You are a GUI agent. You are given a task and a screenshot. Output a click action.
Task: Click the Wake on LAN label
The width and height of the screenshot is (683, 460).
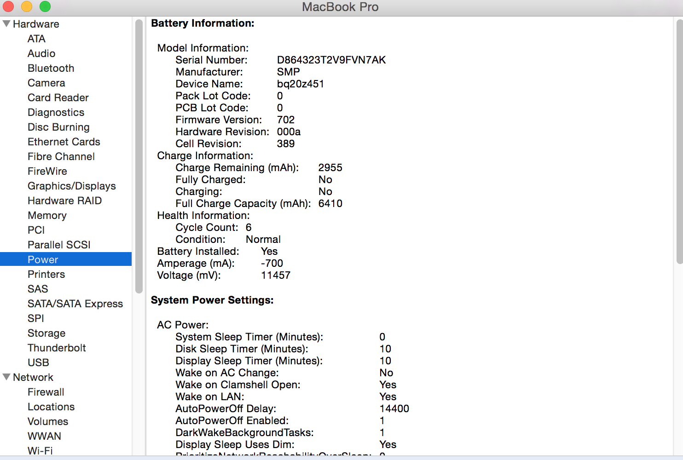pos(210,397)
